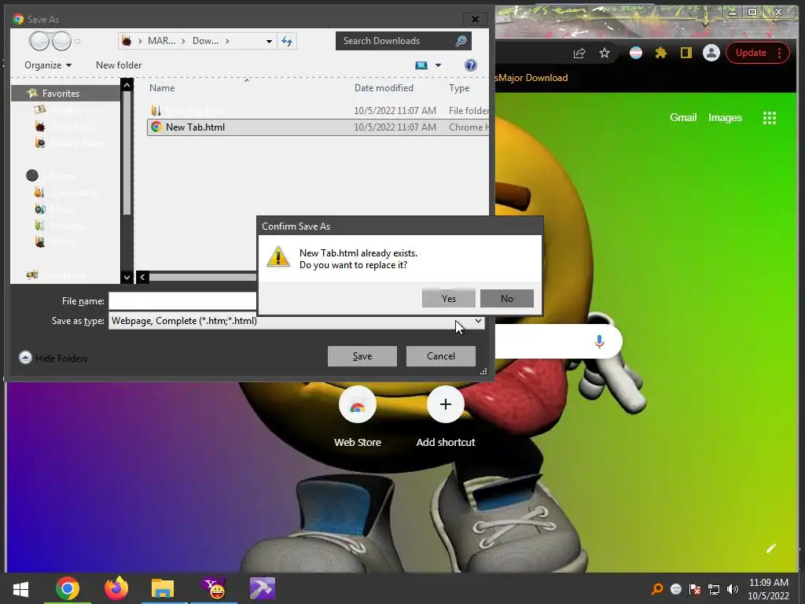Open the Chrome profile avatar icon

tap(711, 53)
